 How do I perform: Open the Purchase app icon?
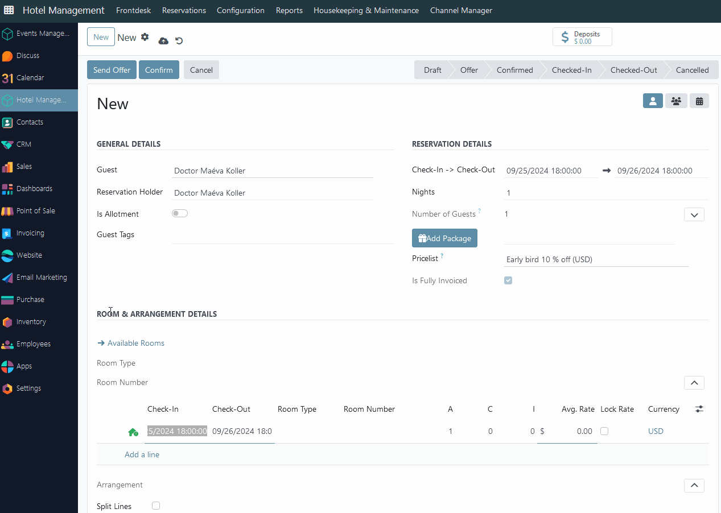[x=7, y=300]
